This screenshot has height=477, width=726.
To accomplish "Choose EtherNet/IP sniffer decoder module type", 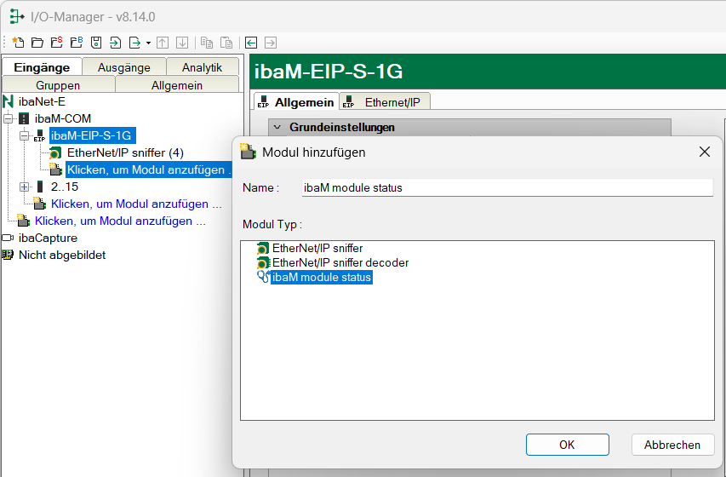I will pyautogui.click(x=340, y=263).
